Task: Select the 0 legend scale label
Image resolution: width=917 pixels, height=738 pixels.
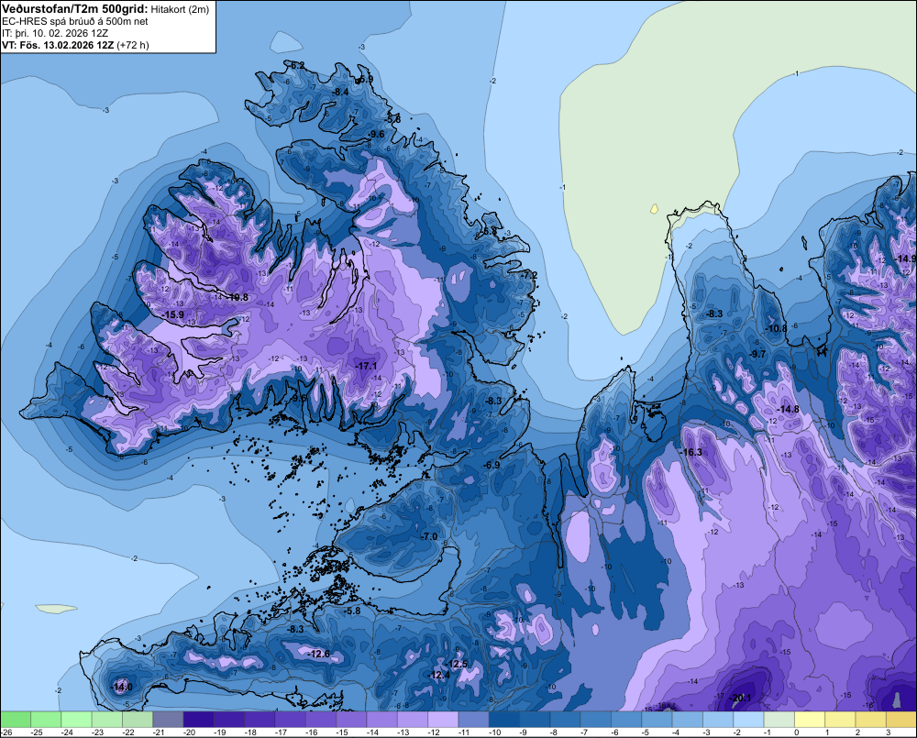Action: [x=797, y=732]
